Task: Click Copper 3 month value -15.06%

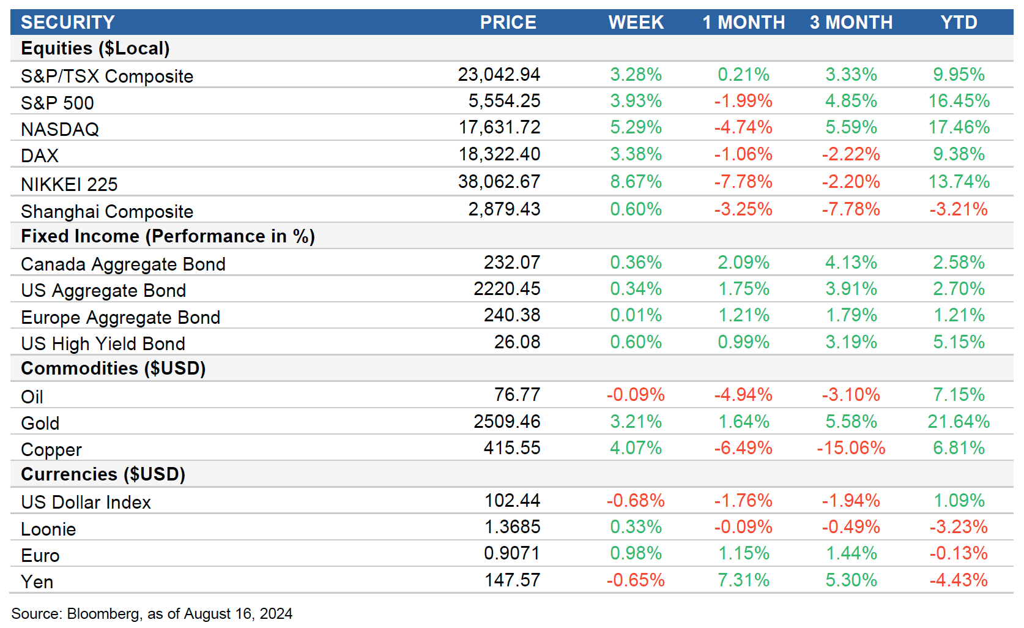Action: (x=851, y=448)
